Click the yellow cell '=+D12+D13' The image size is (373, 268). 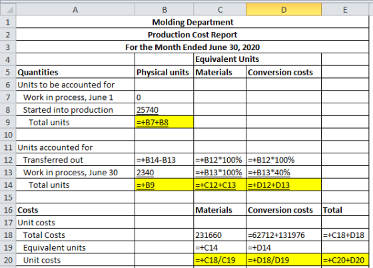[x=284, y=185]
